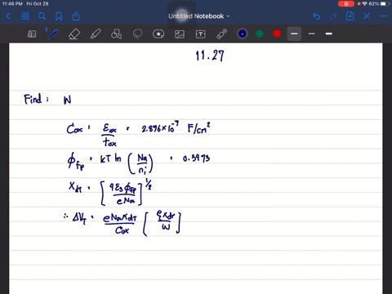This screenshot has height=294, width=392.
Task: Select the Laser pointer tool
Action: 222,34
